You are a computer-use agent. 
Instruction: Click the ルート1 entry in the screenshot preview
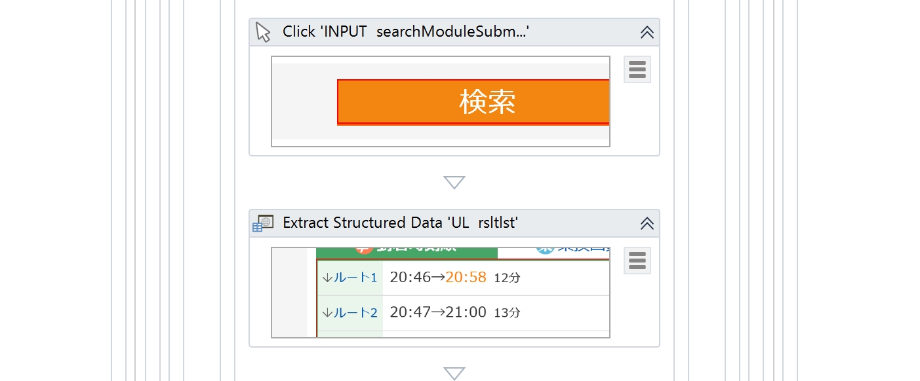coord(350,278)
